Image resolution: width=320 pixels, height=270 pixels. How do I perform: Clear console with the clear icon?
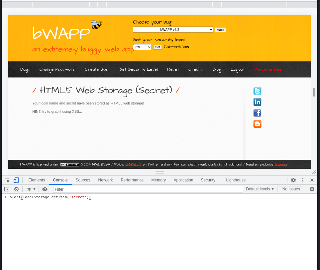(x=16, y=189)
